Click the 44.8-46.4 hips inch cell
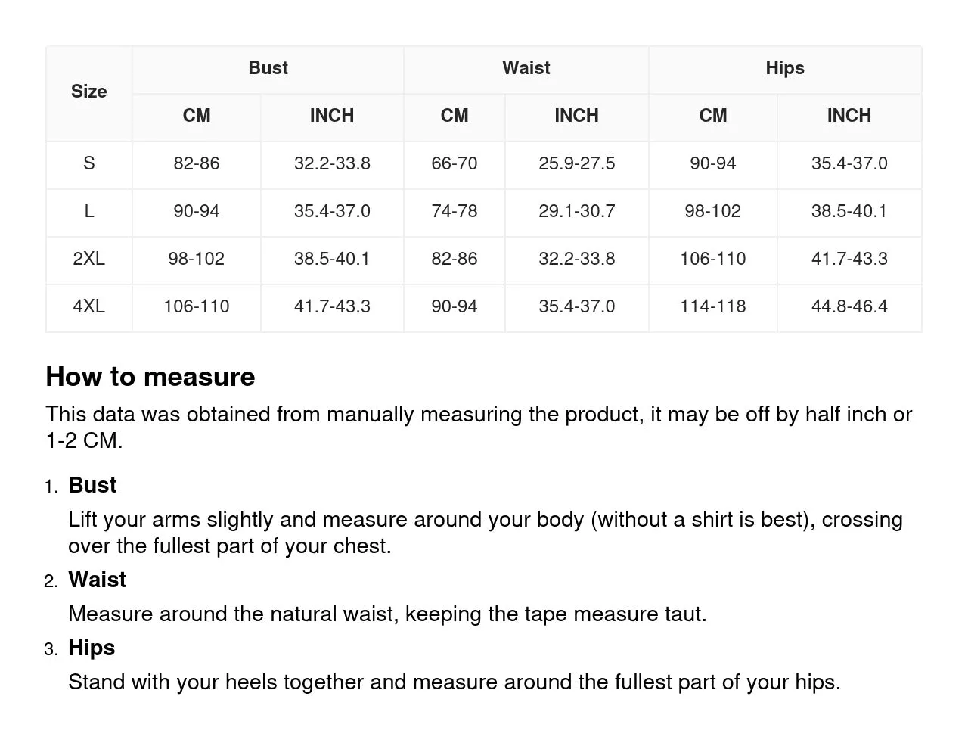 (x=849, y=308)
